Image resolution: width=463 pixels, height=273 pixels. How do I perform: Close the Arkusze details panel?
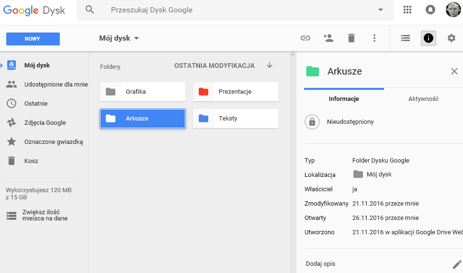pos(454,71)
